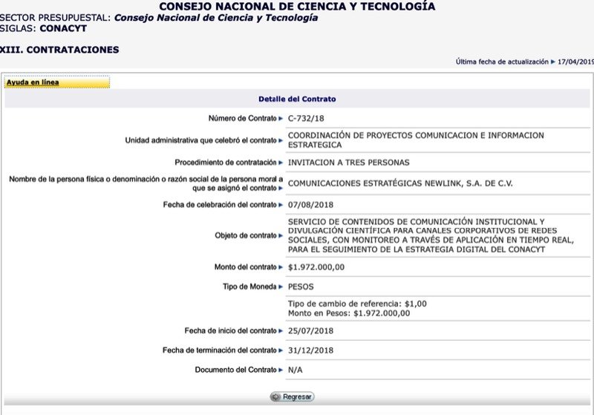The height and width of the screenshot is (415, 594).
Task: Click the Detalle del Contrato header
Action: (x=297, y=99)
